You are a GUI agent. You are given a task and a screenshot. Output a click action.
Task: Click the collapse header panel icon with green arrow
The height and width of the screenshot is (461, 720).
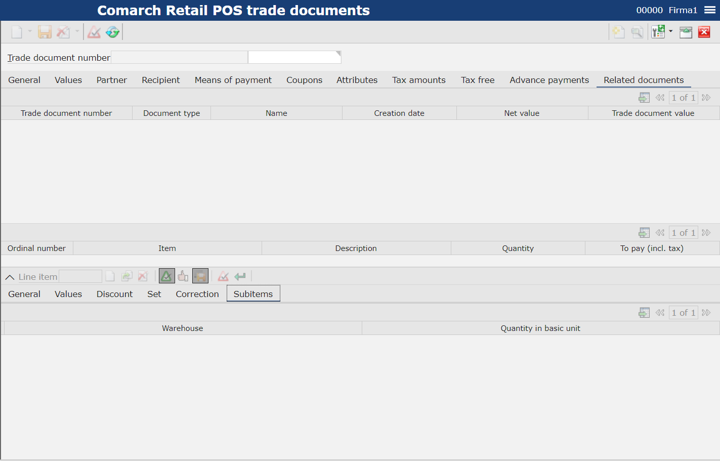[x=686, y=32]
